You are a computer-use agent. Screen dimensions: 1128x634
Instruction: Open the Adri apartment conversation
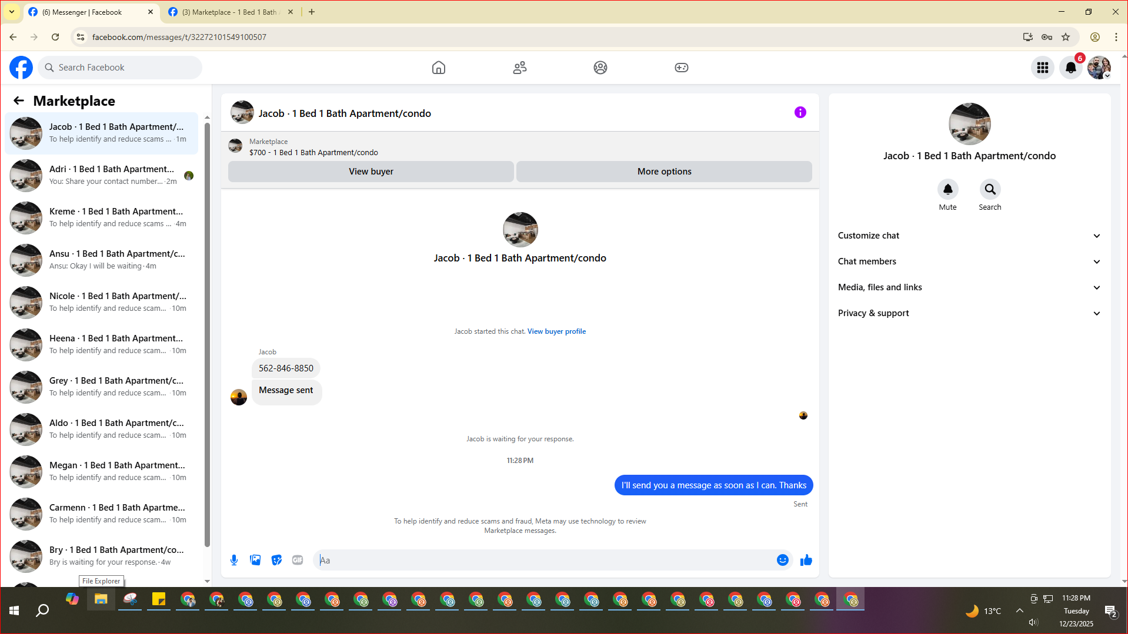[102, 175]
